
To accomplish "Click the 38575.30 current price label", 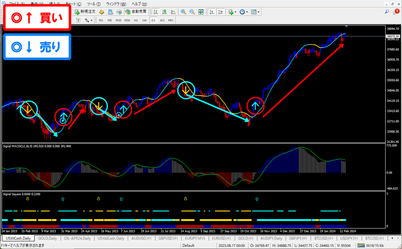I will [x=392, y=36].
